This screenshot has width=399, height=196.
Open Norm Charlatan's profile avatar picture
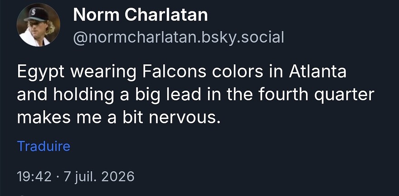click(39, 24)
